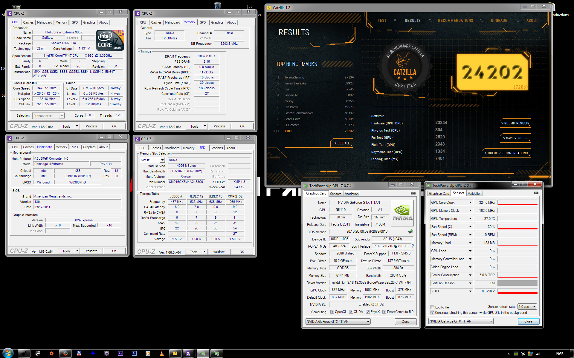Expand the GPU Core Clock sensor dropdown
This screenshot has height=358, width=574.
click(x=470, y=203)
